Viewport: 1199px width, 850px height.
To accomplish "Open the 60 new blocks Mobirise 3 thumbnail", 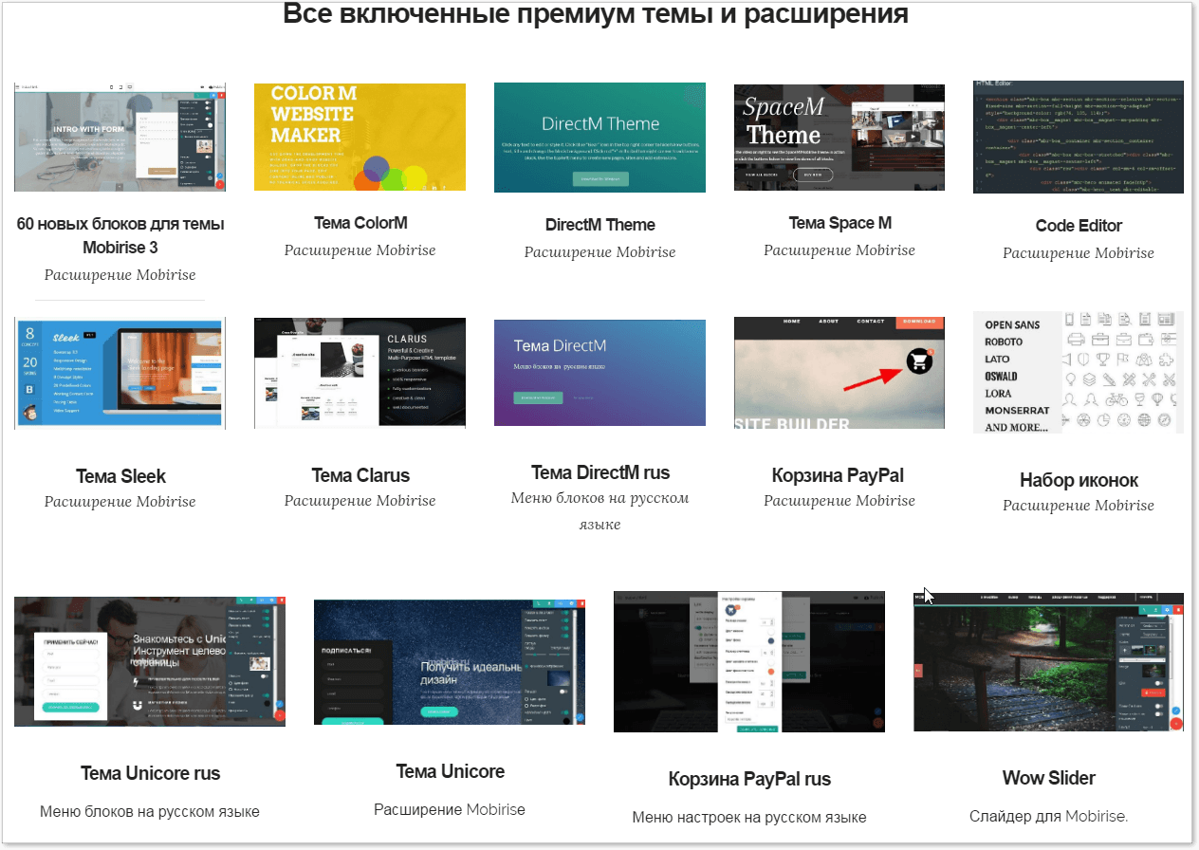I will [120, 138].
